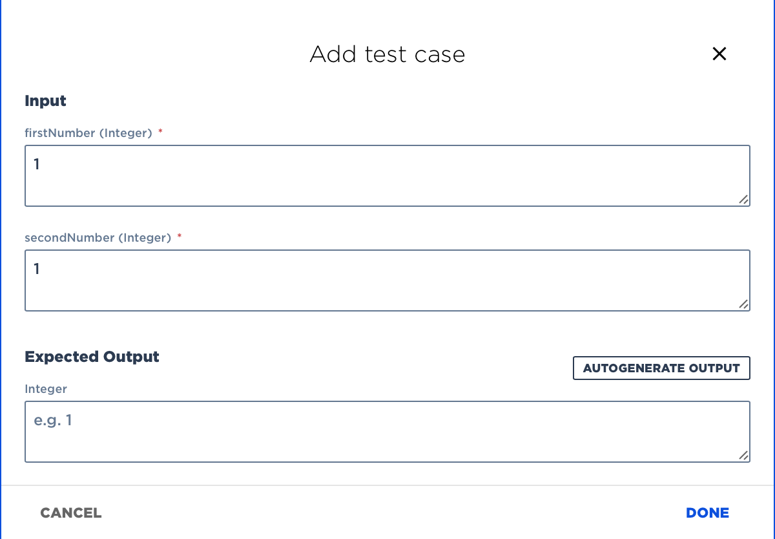Click red asterisk beside firstNumber label
The width and height of the screenshot is (775, 539).
160,133
